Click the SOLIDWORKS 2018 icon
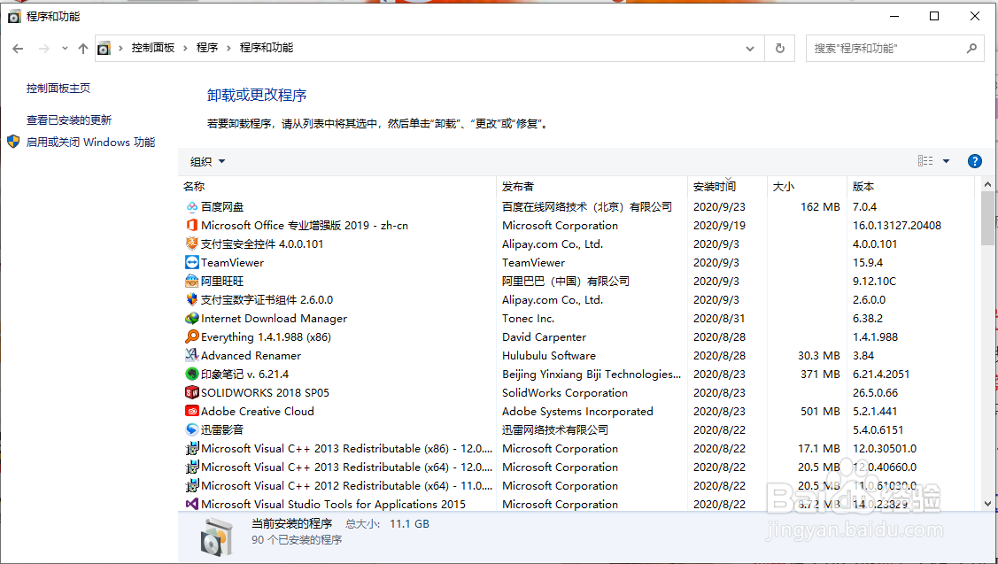 click(191, 392)
